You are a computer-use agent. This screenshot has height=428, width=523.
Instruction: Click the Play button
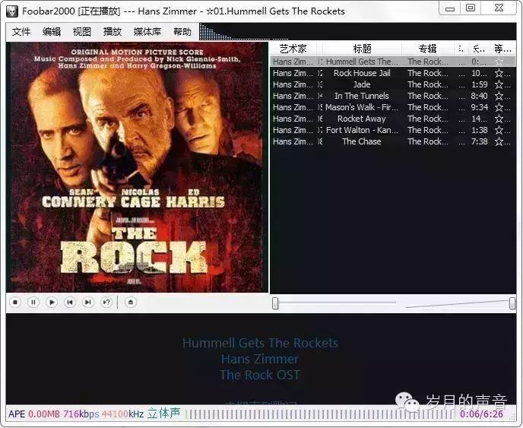click(x=52, y=303)
